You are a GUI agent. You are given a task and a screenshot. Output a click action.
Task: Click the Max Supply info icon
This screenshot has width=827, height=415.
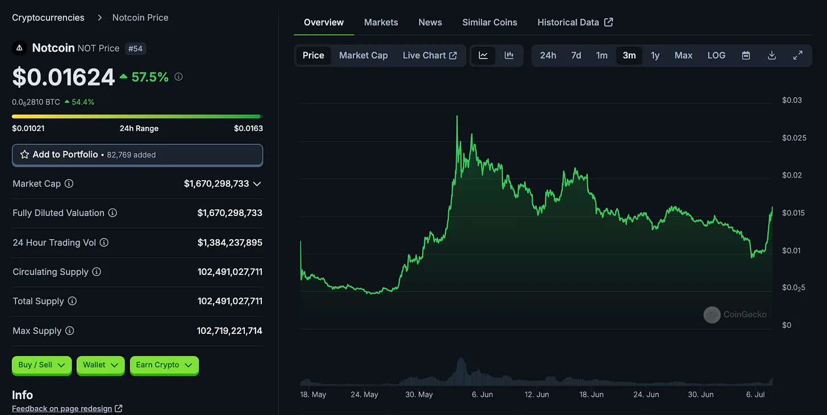coord(69,331)
